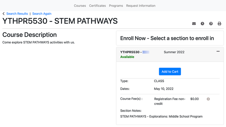Click the Course Description heading
The width and height of the screenshot is (226, 127).
[x=30, y=35]
